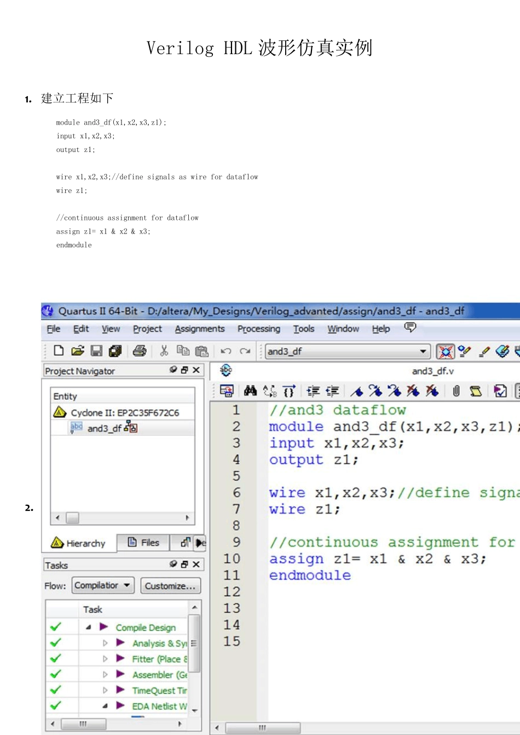Open the View menu
Image resolution: width=520 pixels, height=735 pixels.
(111, 329)
